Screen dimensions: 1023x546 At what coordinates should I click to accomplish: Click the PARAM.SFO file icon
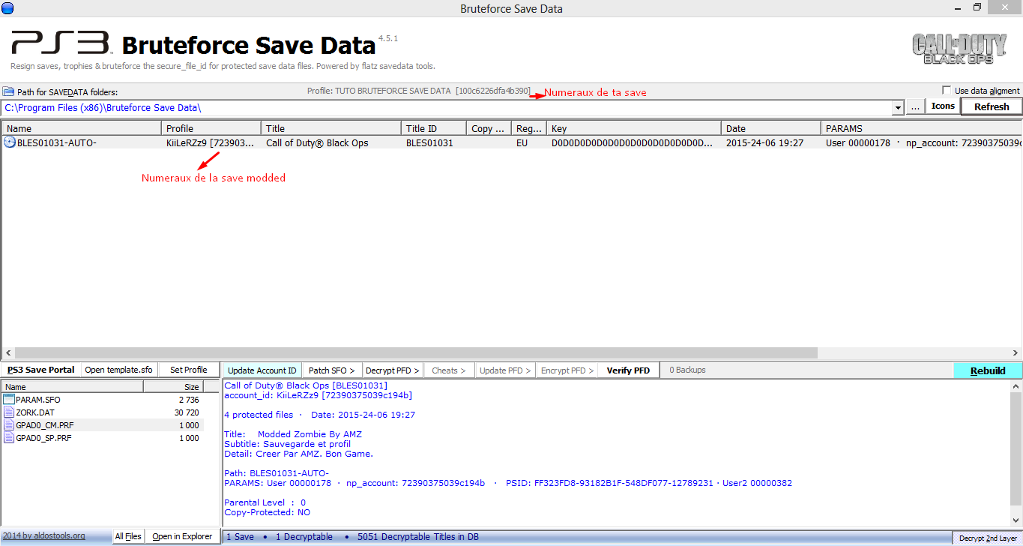pyautogui.click(x=10, y=400)
